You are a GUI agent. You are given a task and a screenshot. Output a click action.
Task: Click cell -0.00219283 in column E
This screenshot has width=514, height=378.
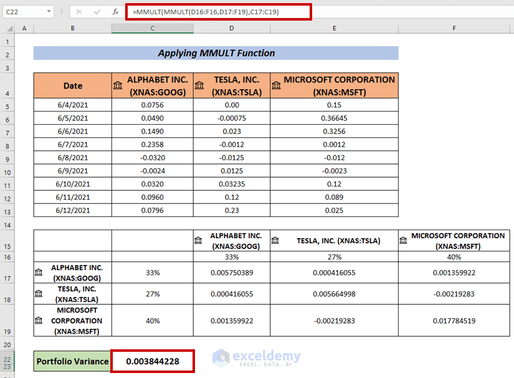click(334, 321)
